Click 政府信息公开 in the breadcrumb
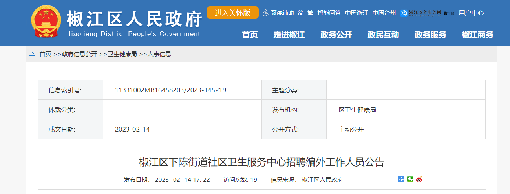 click(x=79, y=54)
